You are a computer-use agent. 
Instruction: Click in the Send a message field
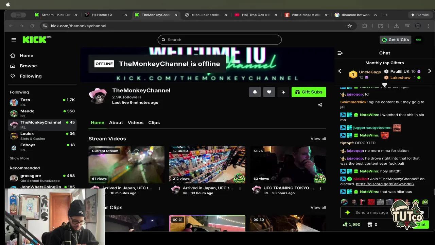click(371, 212)
